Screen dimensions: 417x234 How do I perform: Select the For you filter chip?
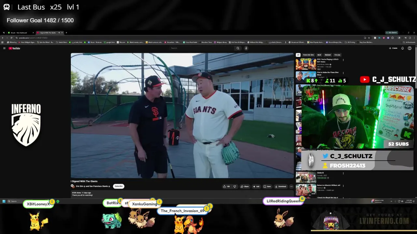pos(337,55)
